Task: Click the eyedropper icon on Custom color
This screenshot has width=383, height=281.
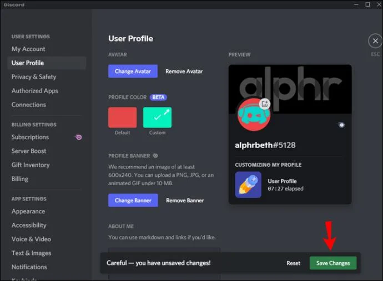Action: click(167, 112)
